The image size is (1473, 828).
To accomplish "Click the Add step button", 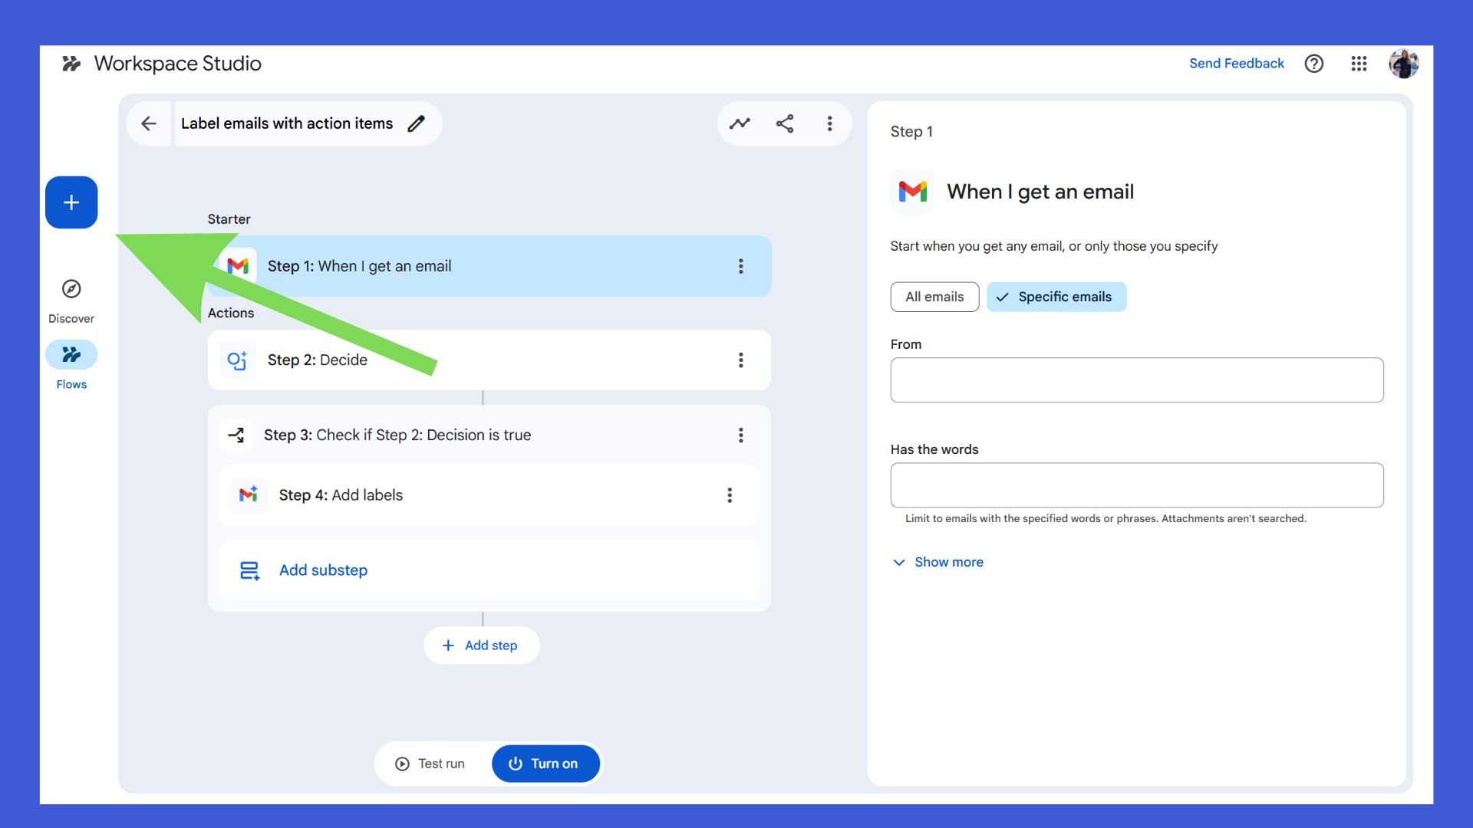I will (482, 646).
